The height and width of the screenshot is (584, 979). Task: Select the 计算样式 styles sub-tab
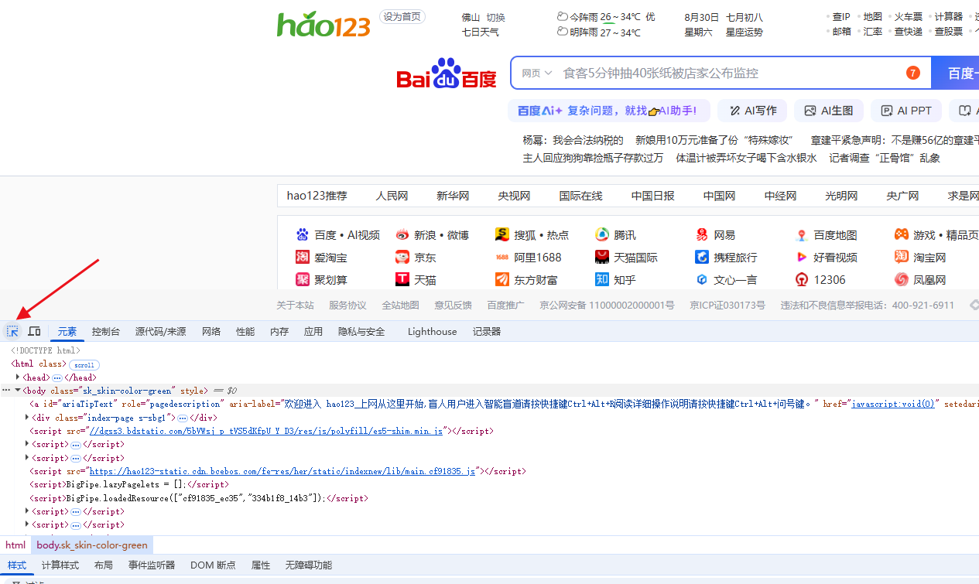point(60,565)
